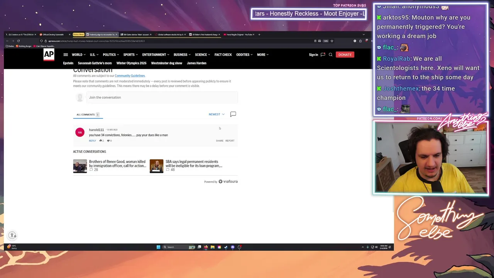
Task: Open Steam from the taskbar
Action: click(x=225, y=247)
